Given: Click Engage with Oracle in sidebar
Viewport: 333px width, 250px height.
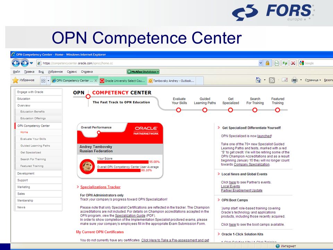Looking at the screenshot, I should pos(38,92).
